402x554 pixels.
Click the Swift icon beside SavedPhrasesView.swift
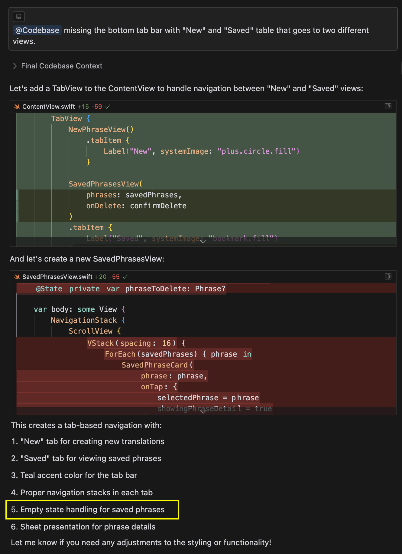[17, 276]
